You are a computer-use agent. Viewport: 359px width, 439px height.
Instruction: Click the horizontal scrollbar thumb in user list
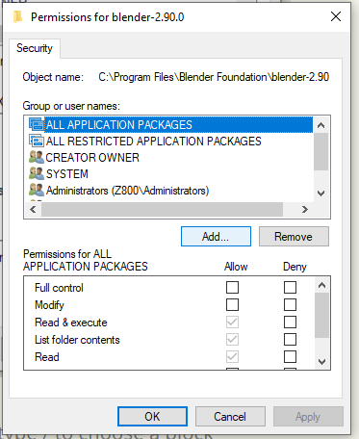pyautogui.click(x=162, y=210)
